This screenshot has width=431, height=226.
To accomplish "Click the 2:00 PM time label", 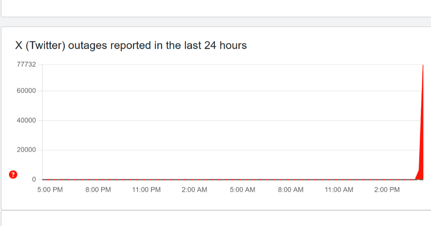I will point(387,190).
